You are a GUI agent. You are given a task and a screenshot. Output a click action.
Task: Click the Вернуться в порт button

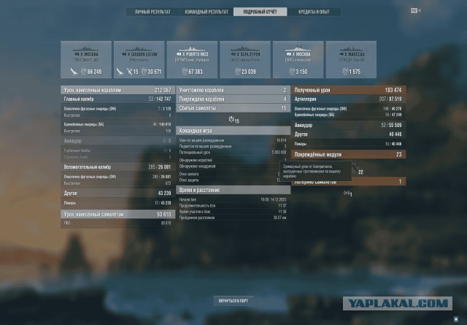pos(233,301)
